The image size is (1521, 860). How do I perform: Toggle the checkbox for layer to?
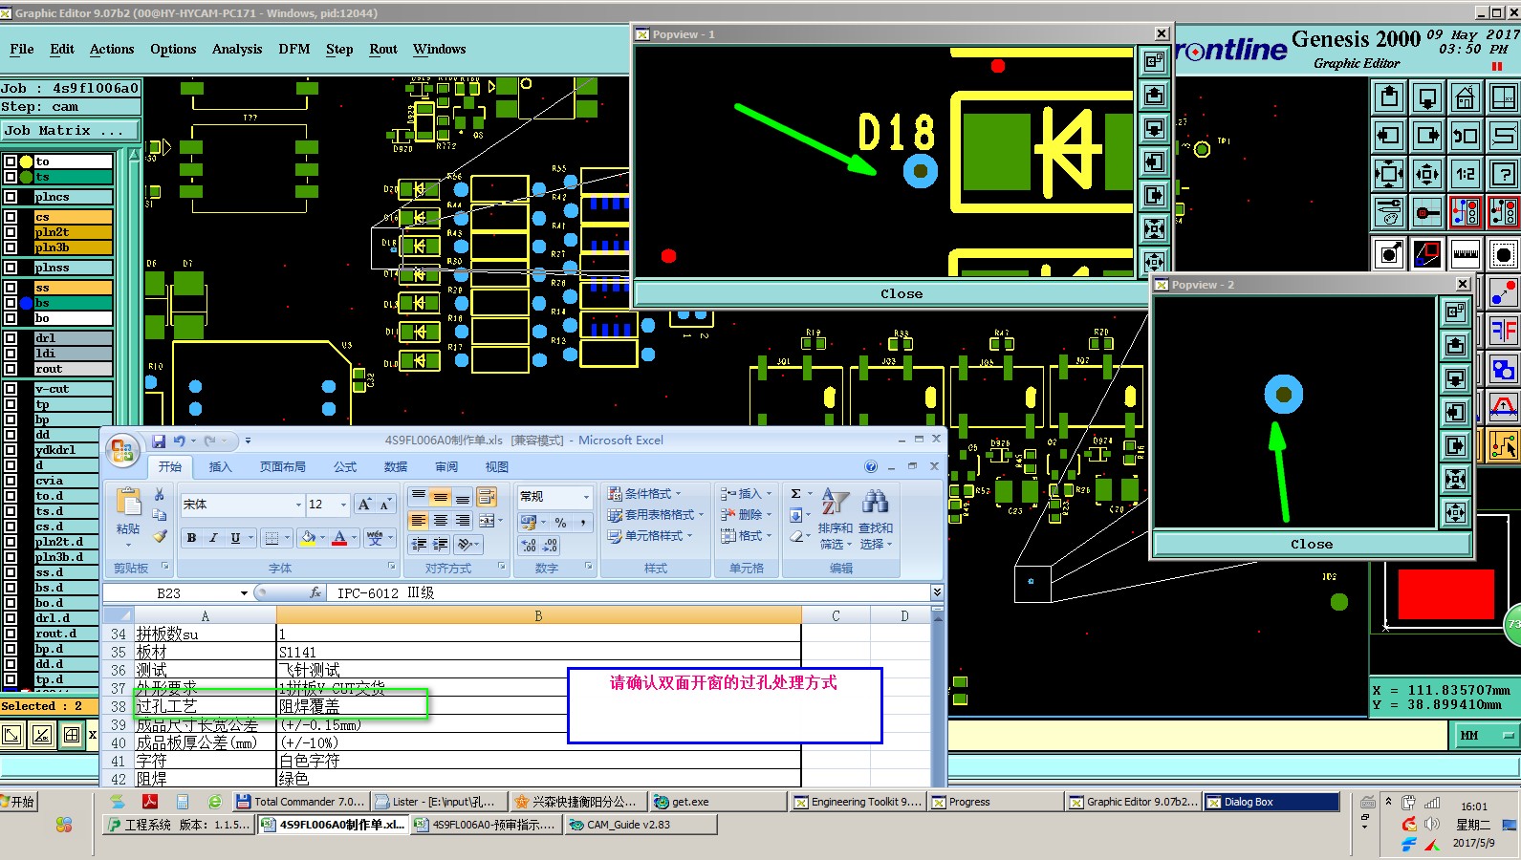pyautogui.click(x=11, y=161)
